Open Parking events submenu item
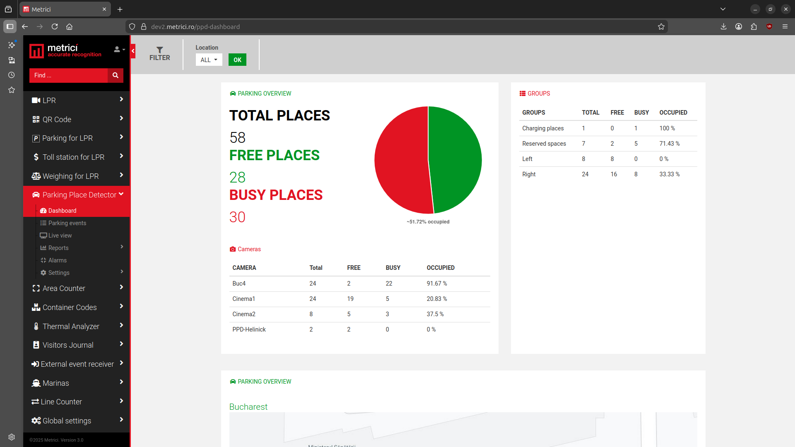This screenshot has height=447, width=795. [x=67, y=223]
